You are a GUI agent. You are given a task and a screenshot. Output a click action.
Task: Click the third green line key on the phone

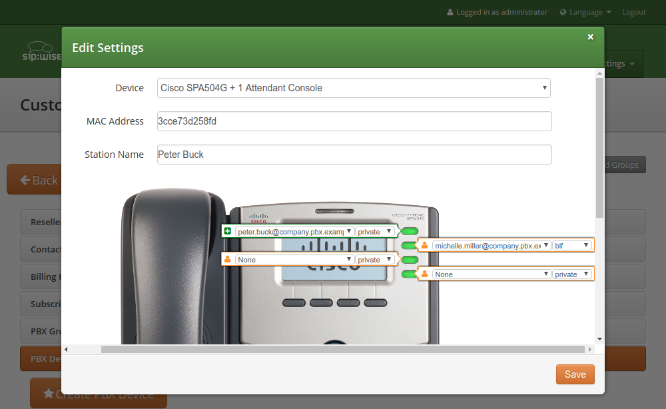[x=410, y=260]
